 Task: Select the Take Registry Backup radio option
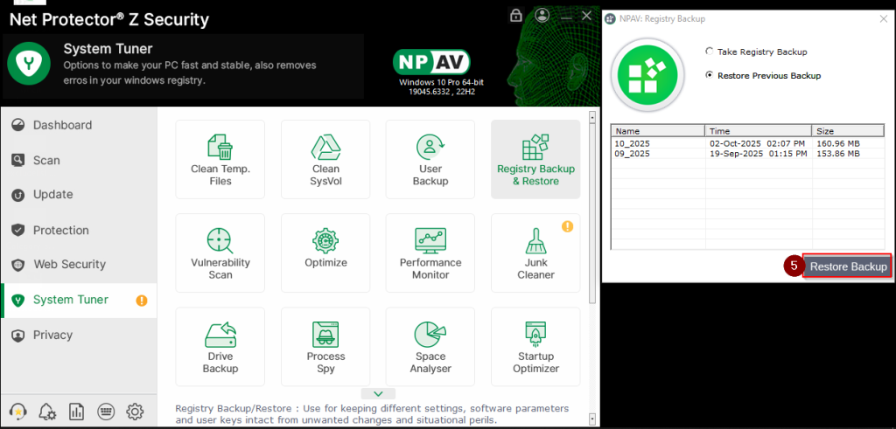pyautogui.click(x=710, y=52)
